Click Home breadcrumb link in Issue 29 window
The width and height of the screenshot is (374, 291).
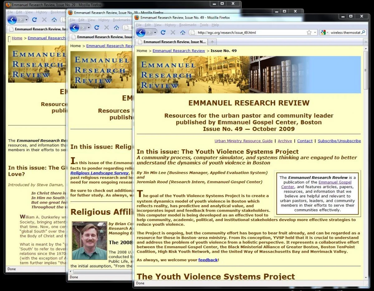tap(17, 38)
